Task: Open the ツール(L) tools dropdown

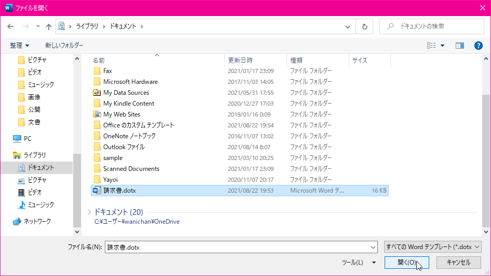Action: coord(359,262)
